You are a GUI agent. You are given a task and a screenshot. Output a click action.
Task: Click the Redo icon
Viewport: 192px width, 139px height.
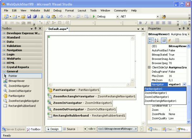coord(69,16)
